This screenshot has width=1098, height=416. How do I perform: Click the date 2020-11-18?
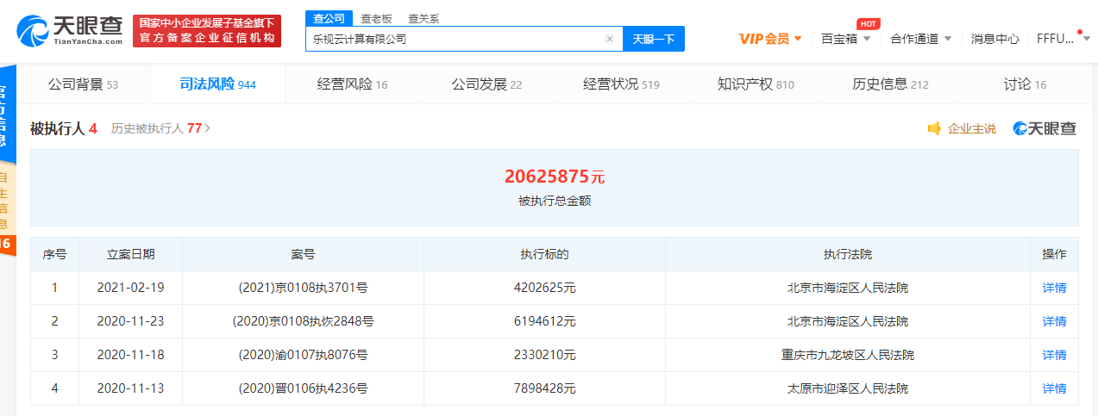click(130, 355)
